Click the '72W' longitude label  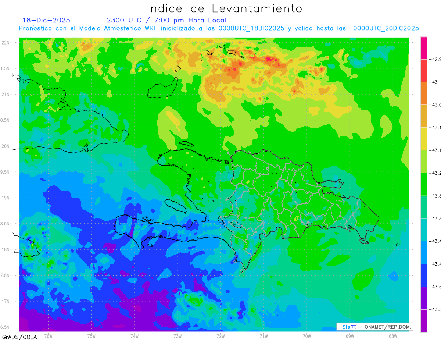coord(220,336)
